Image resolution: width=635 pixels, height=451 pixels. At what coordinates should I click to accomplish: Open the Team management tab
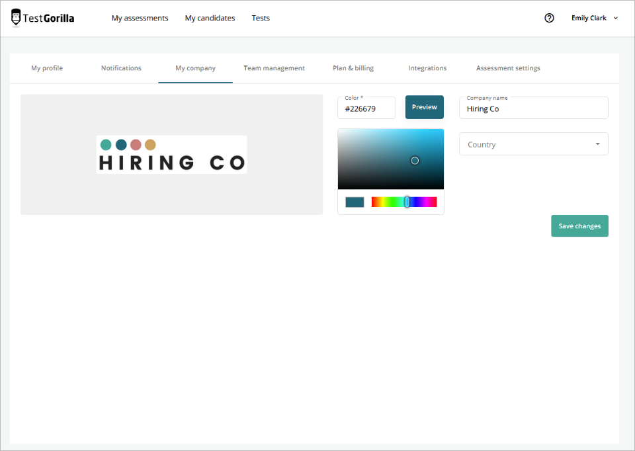coord(274,68)
